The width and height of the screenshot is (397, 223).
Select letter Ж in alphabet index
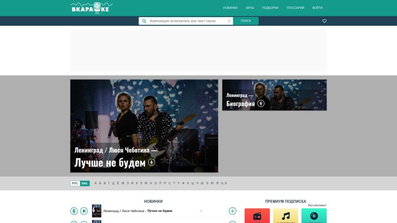tap(123, 183)
